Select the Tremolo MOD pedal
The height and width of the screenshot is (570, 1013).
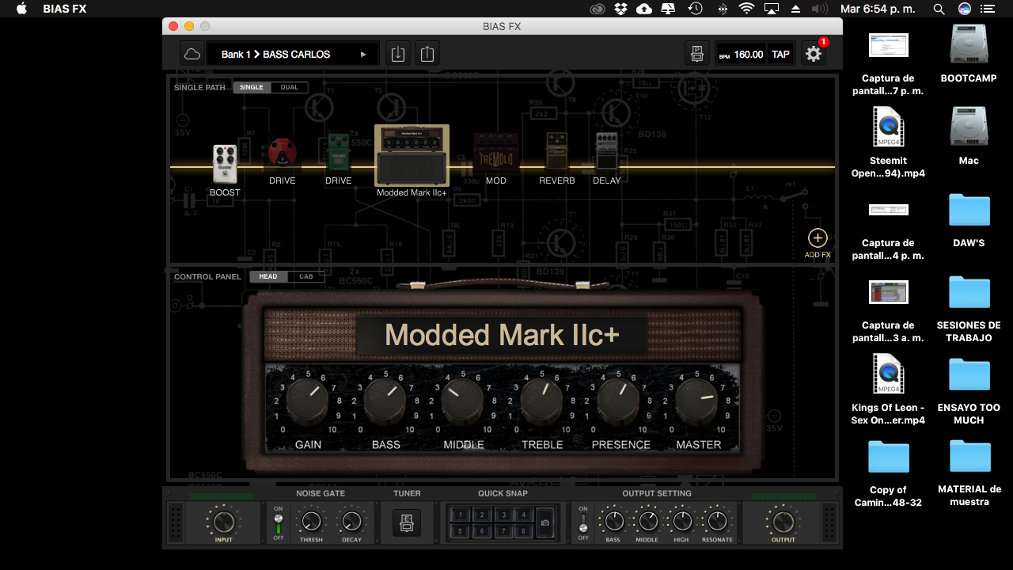pos(496,153)
